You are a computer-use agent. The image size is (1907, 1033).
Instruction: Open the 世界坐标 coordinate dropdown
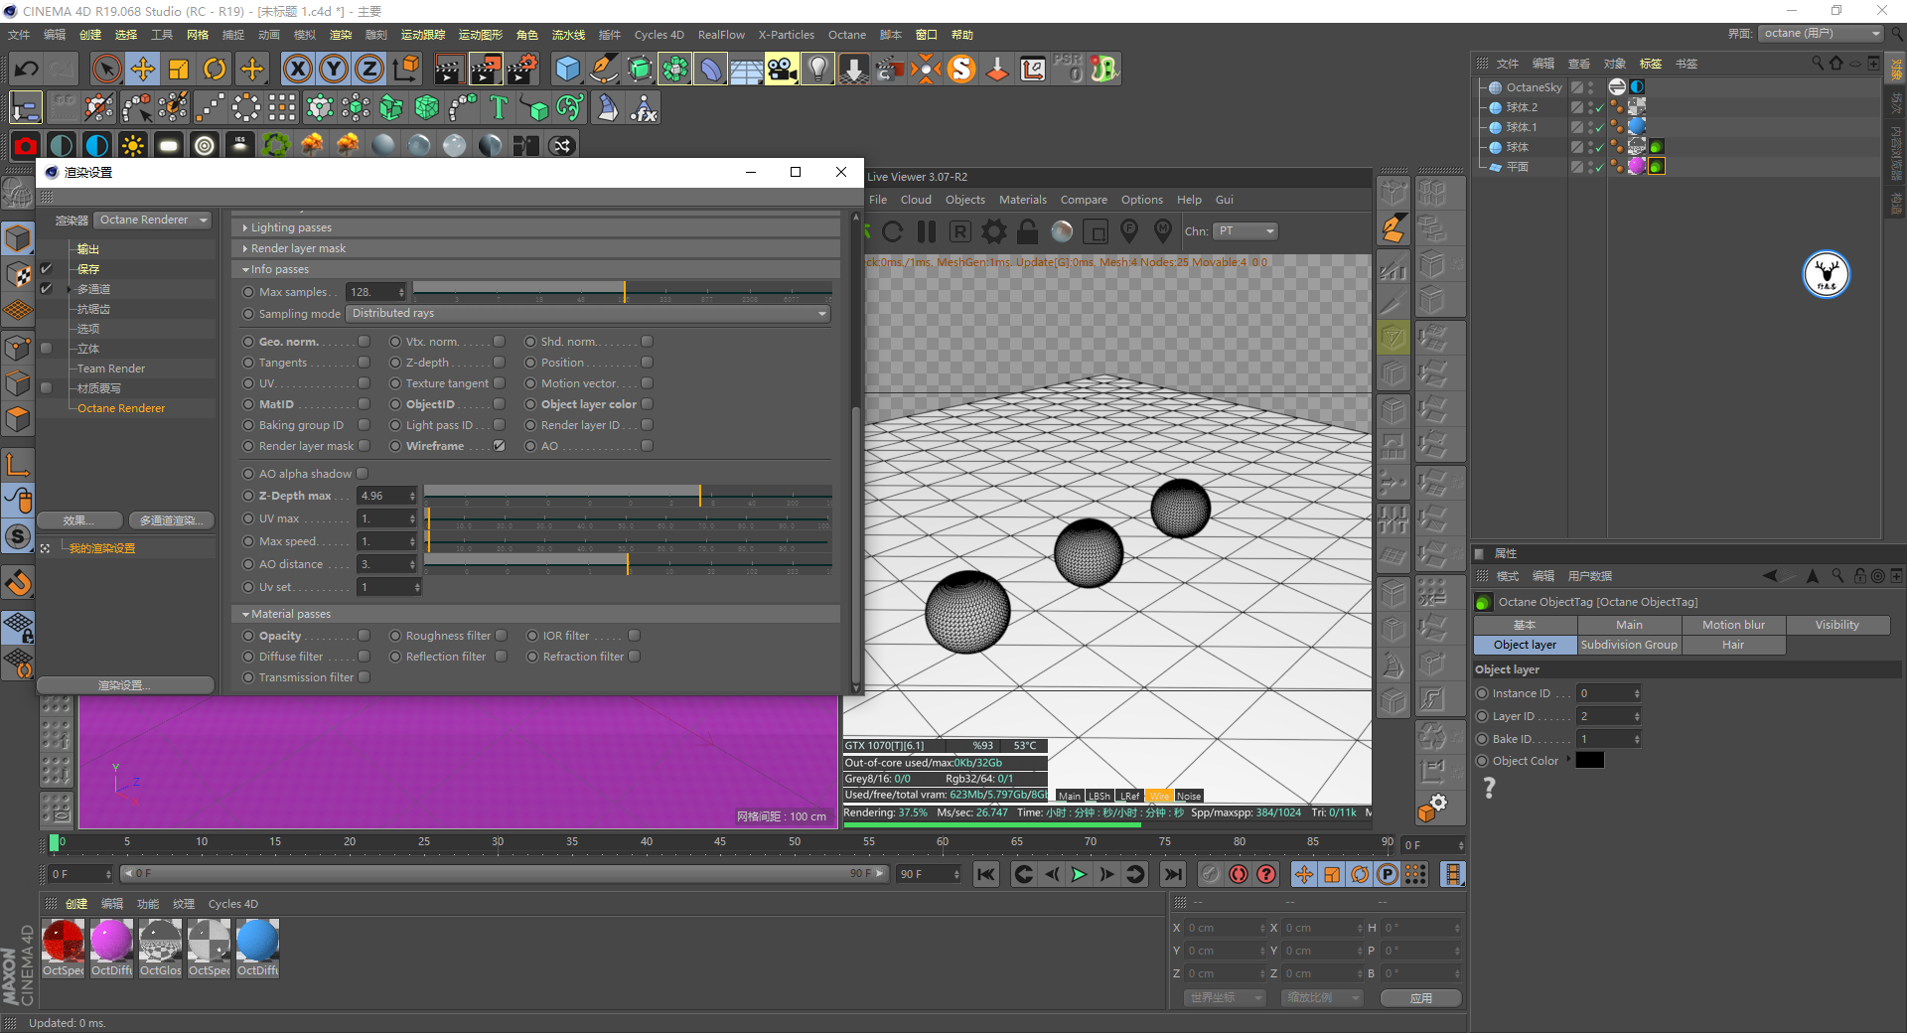point(1225,997)
